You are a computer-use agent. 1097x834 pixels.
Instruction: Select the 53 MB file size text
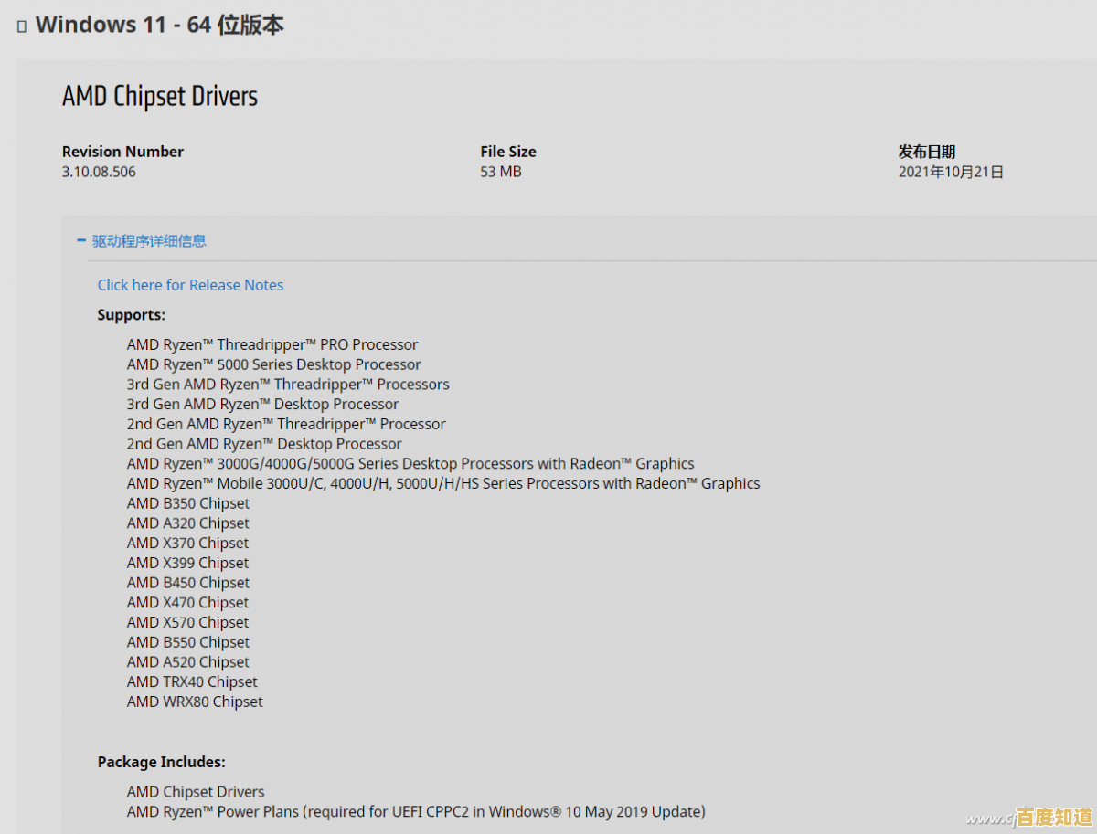[499, 171]
